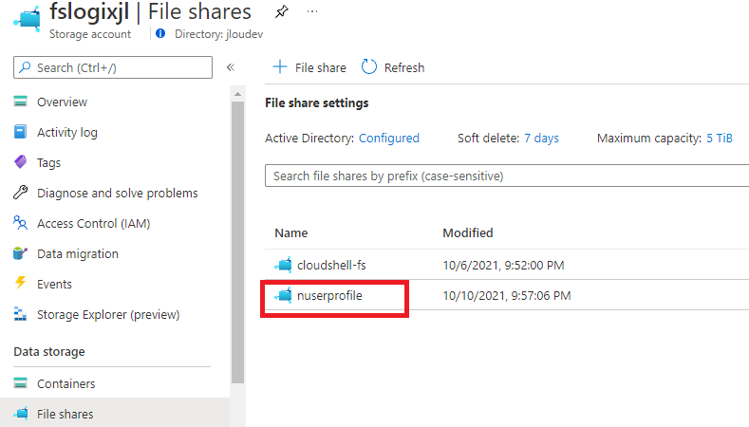Click the sidebar scrollbar thumb
749x427 pixels.
pyautogui.click(x=237, y=243)
